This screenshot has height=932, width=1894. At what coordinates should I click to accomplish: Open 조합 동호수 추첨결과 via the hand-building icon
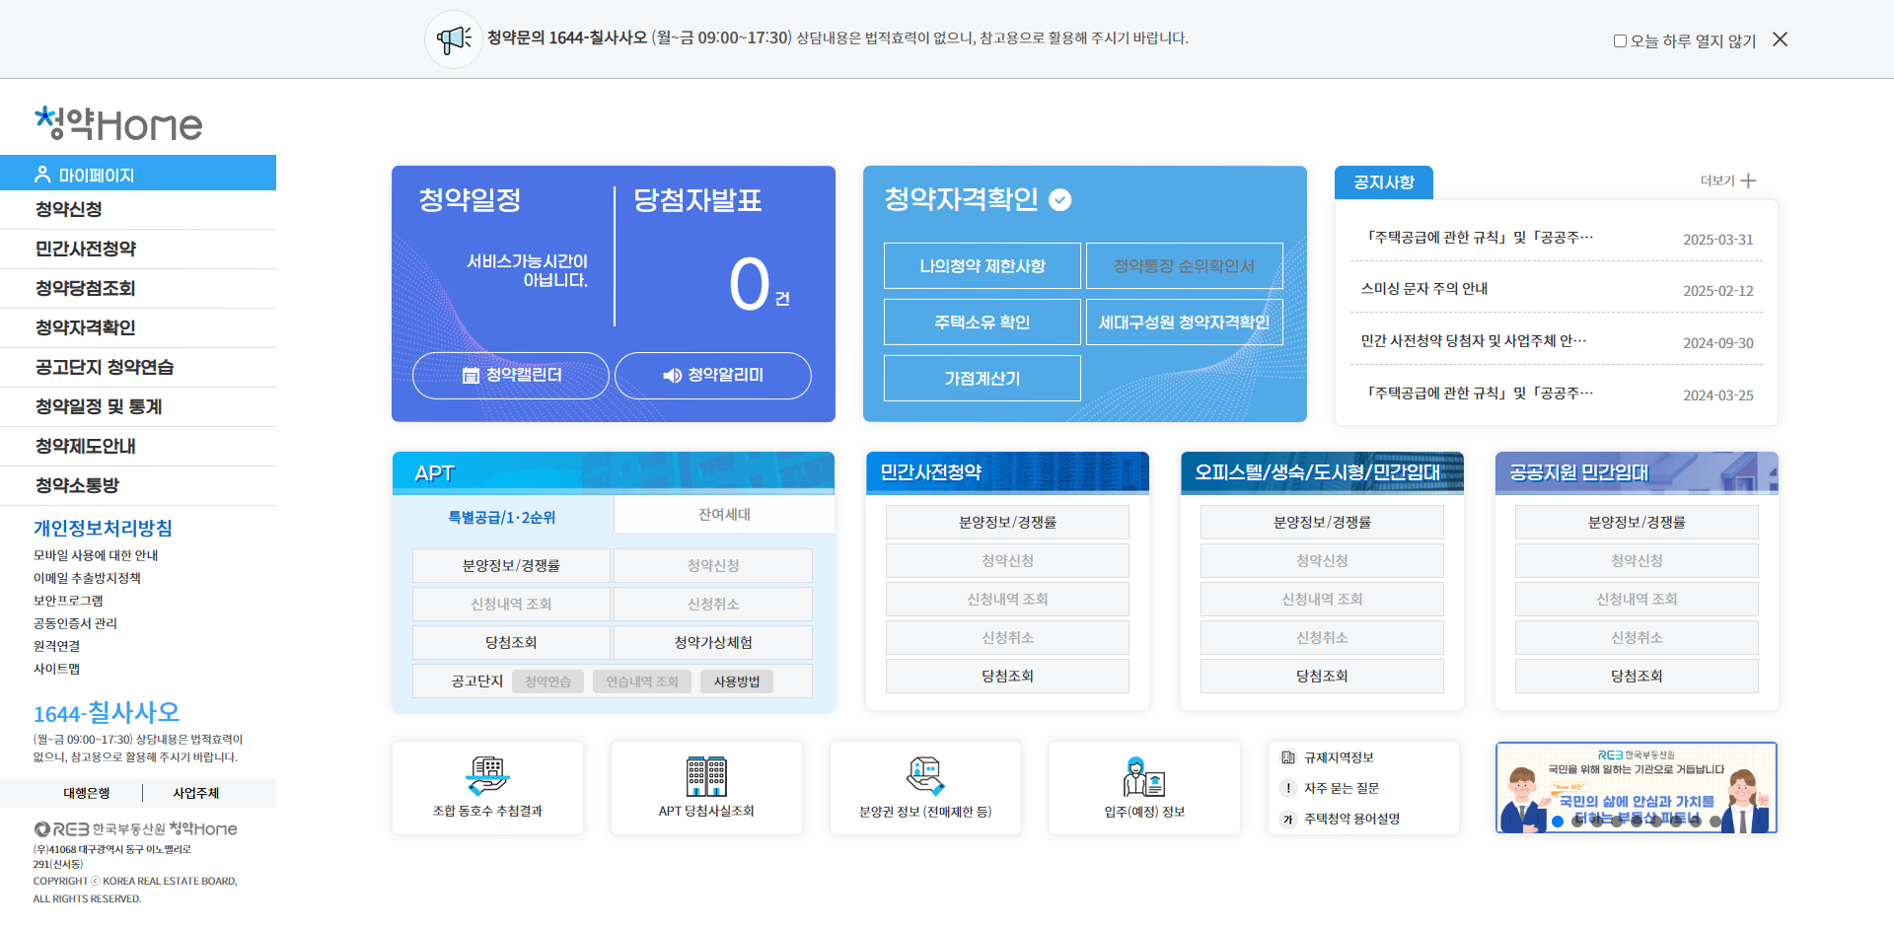(487, 774)
